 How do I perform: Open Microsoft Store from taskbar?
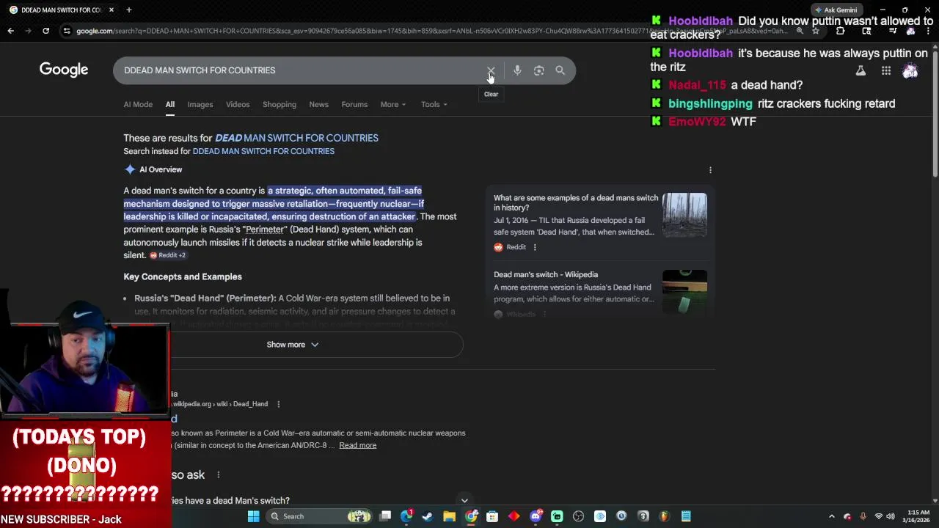click(492, 516)
